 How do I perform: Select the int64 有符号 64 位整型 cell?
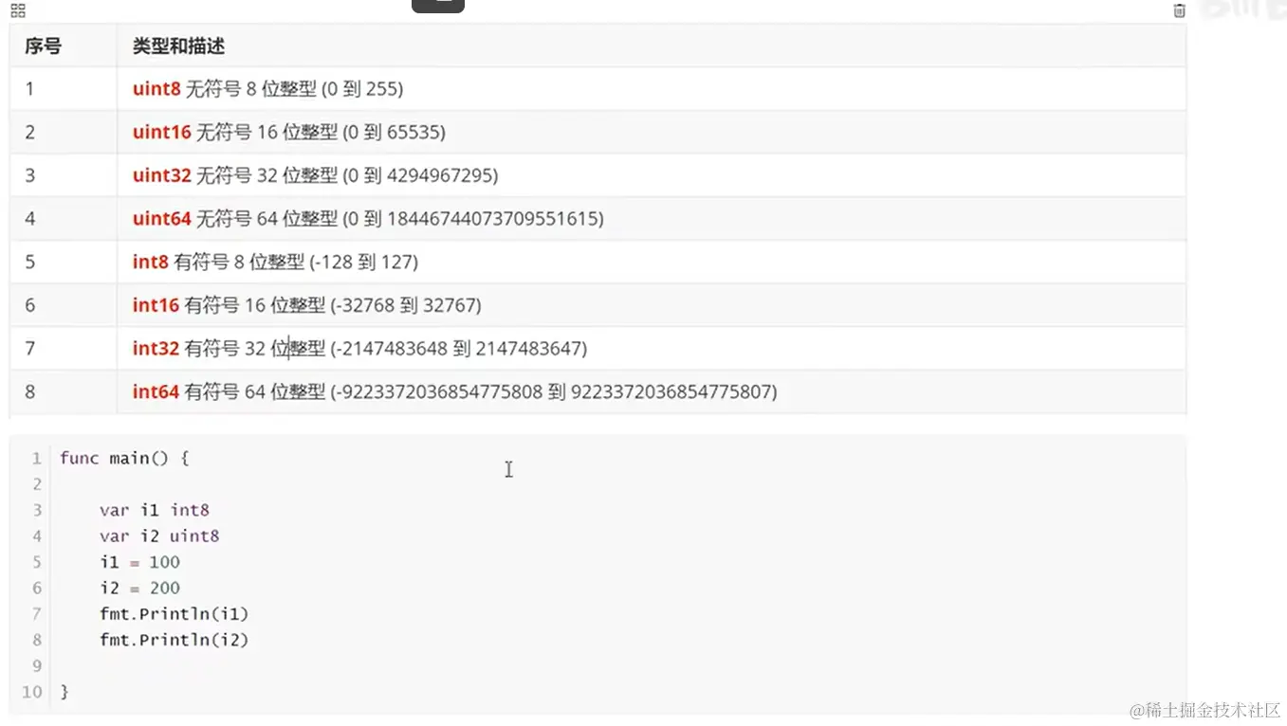pos(652,391)
